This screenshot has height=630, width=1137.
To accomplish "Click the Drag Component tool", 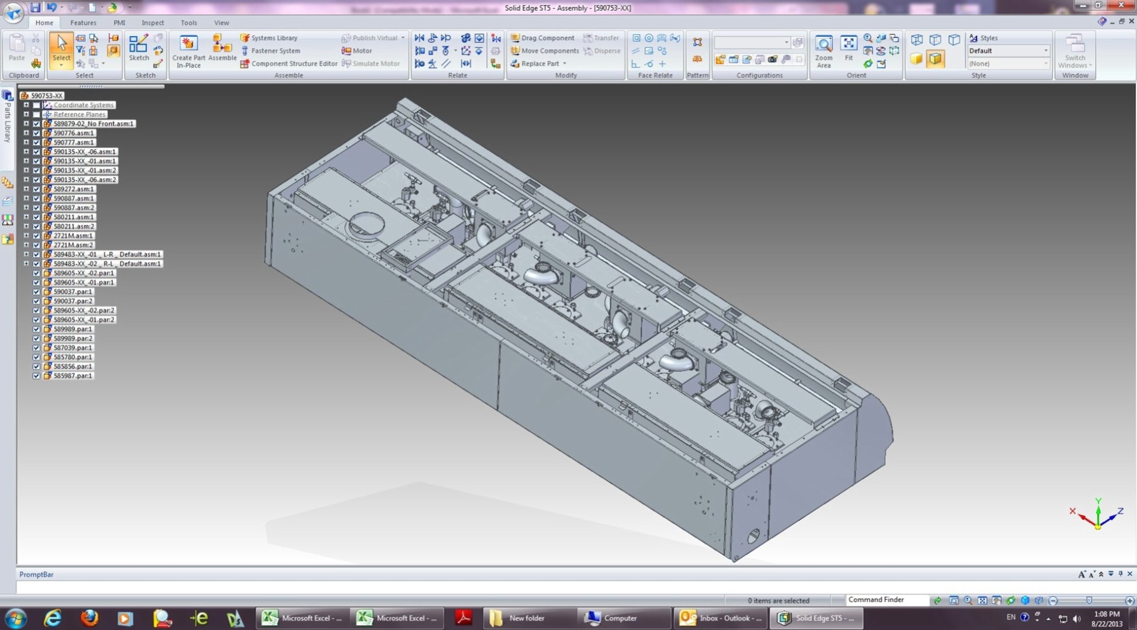I will pyautogui.click(x=547, y=38).
